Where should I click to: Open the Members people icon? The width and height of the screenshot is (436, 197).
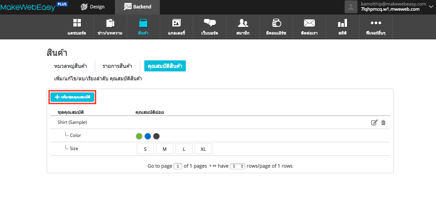[243, 23]
